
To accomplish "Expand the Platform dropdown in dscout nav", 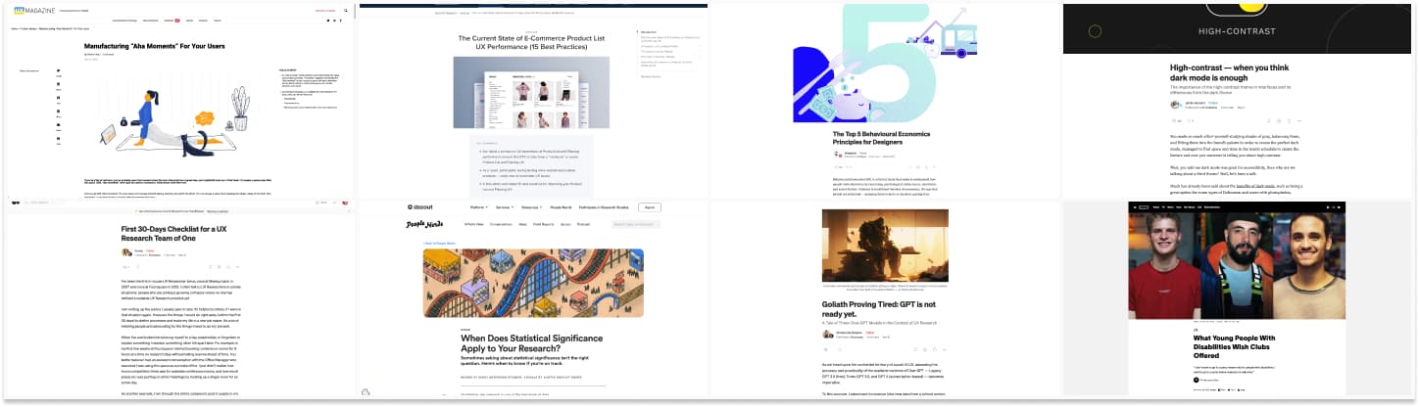I will 479,207.
